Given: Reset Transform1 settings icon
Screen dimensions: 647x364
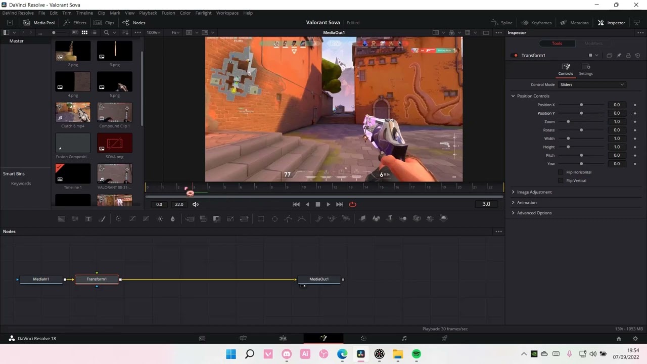Looking at the screenshot, I should (637, 55).
